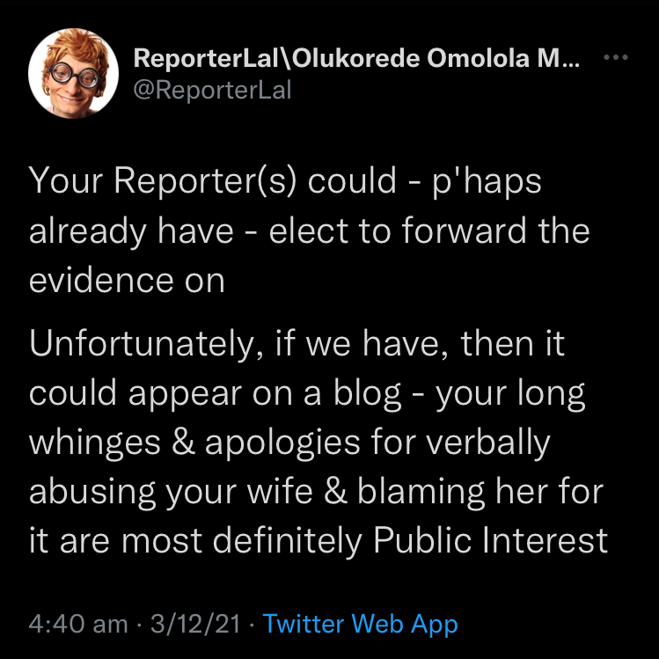Click the 4:40 am timestamp
This screenshot has width=659, height=659.
[78, 625]
